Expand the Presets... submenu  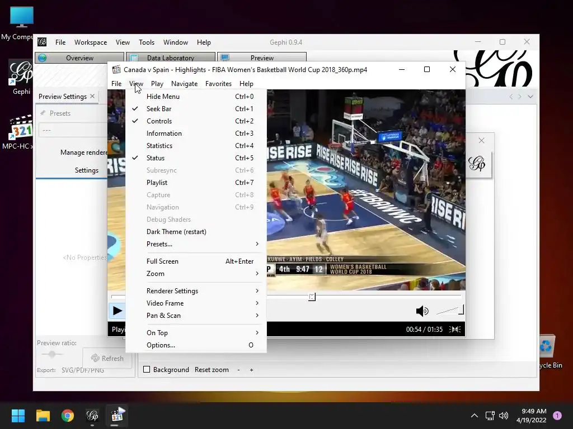pos(196,244)
